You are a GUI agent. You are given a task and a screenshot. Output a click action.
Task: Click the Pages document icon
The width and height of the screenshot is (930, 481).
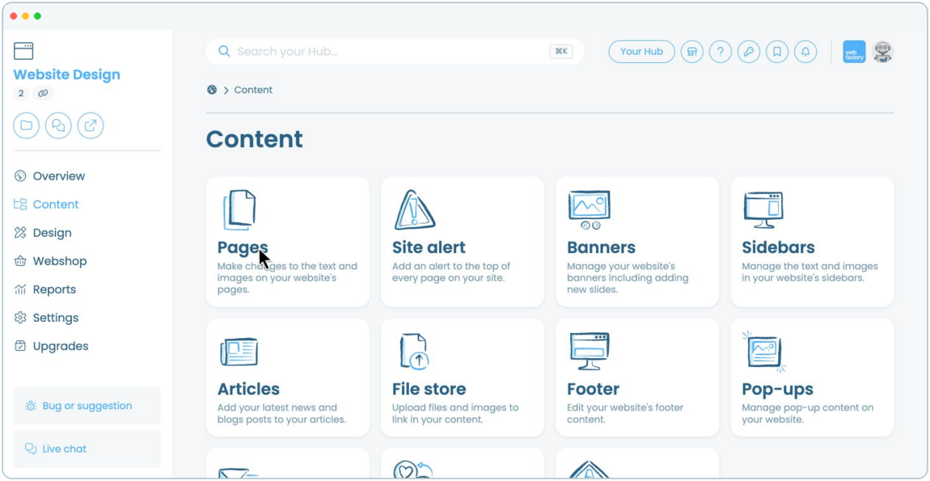[x=239, y=210]
